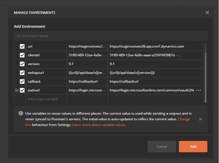219x163 pixels.
Task: Toggle the version variable checkbox
Action: click(x=22, y=64)
